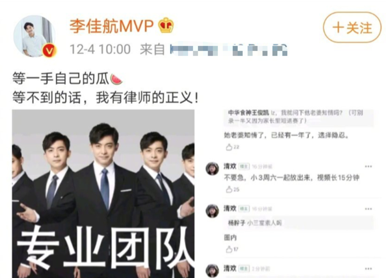
Task: Open more options on bottom 清欢 comment
Action: tap(368, 269)
